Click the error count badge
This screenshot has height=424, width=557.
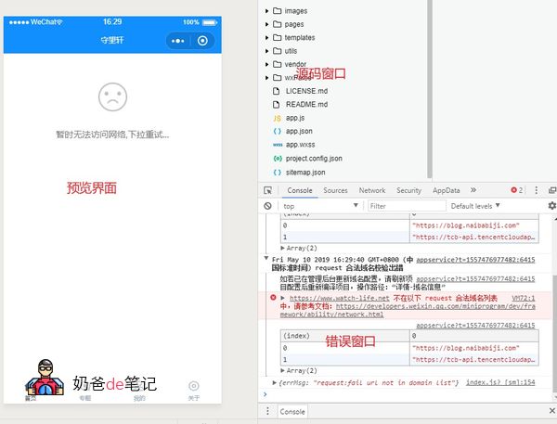click(x=517, y=190)
